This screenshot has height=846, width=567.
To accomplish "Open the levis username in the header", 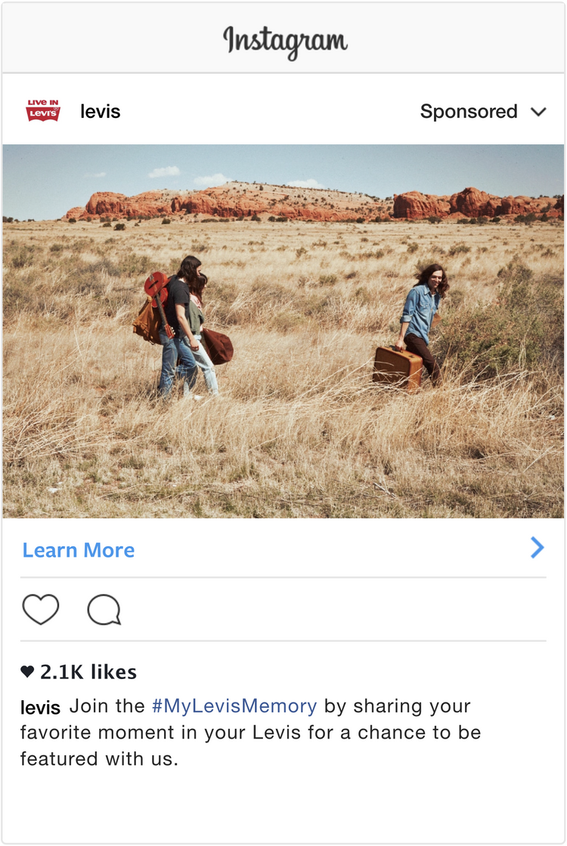I will tap(101, 111).
